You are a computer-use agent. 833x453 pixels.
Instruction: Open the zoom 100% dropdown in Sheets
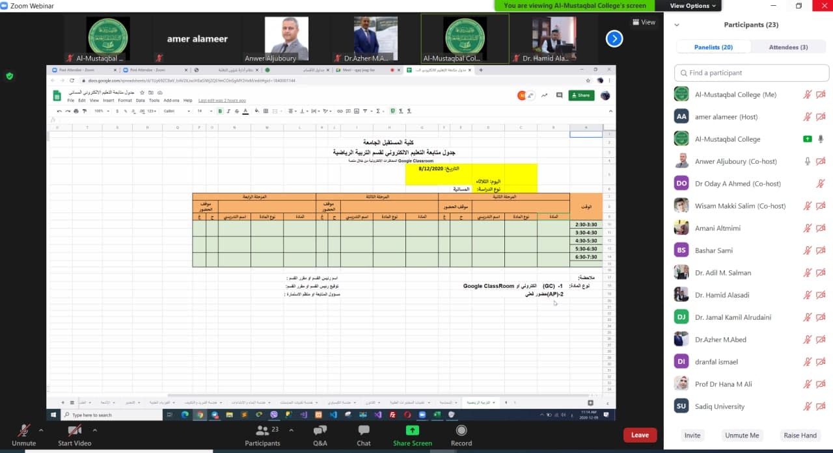tap(102, 111)
